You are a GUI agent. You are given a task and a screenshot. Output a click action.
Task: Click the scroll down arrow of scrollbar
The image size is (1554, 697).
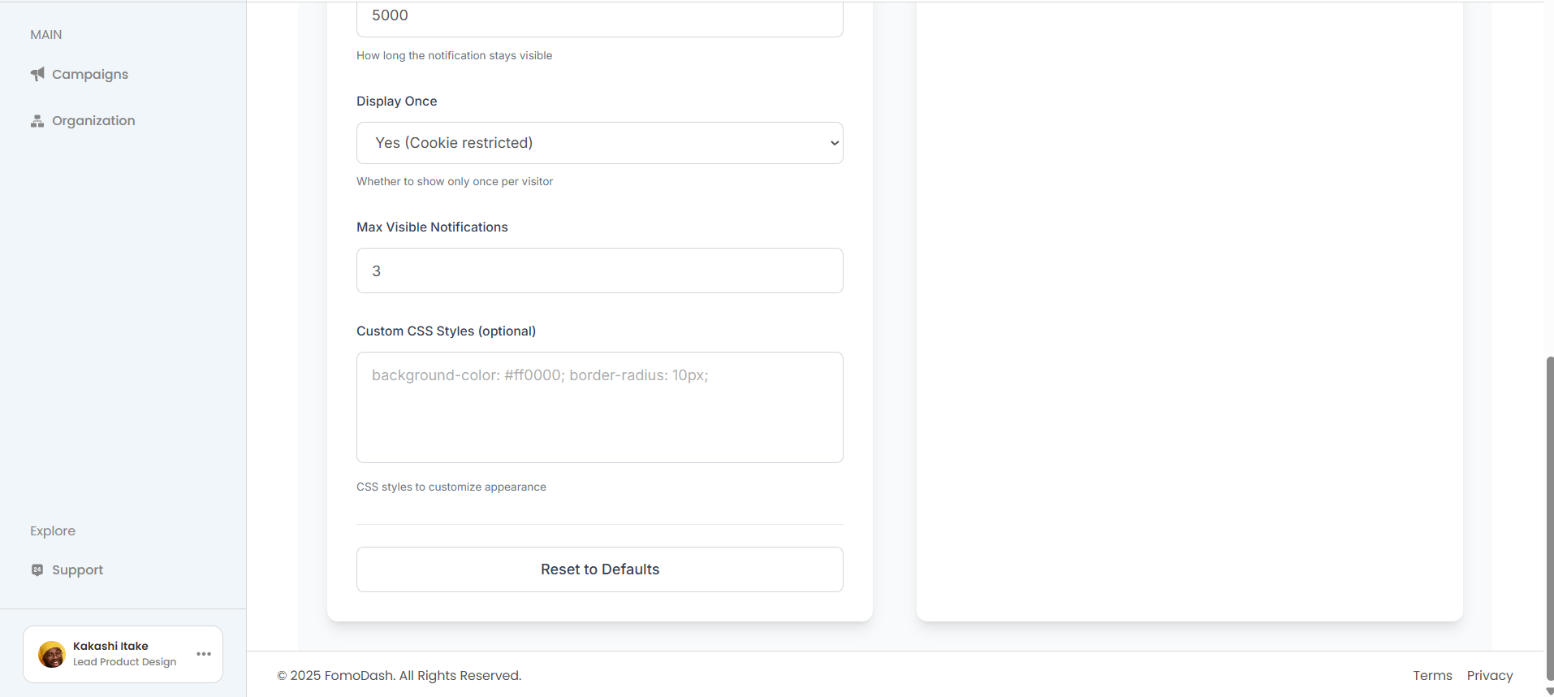(x=1549, y=691)
